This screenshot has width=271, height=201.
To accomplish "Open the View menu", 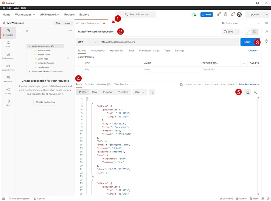I will click(x=16, y=8).
